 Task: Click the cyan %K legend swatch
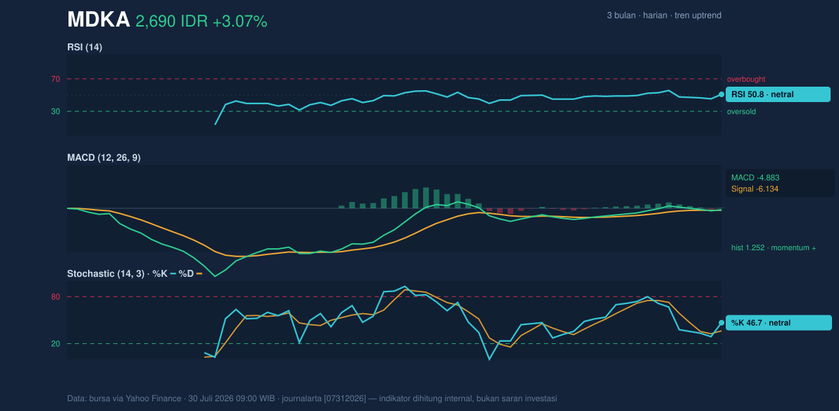click(173, 274)
